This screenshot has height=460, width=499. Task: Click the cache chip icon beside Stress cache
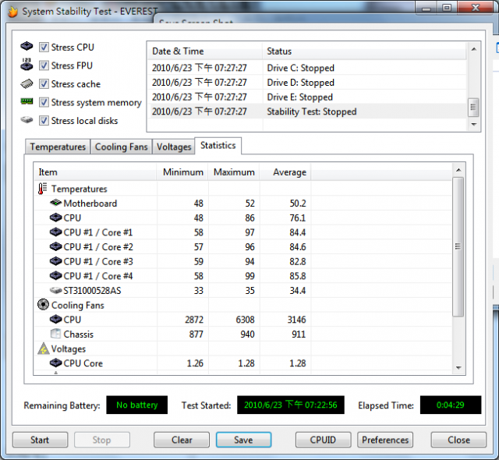(27, 83)
